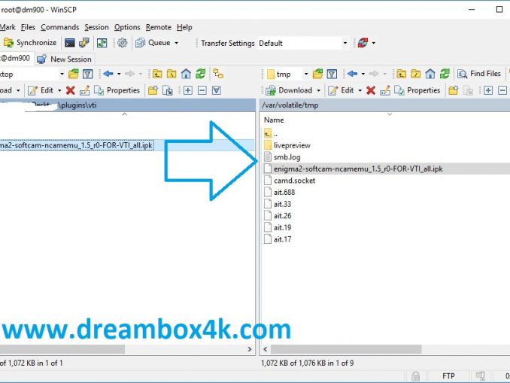Open remote panel Properties

tap(417, 90)
